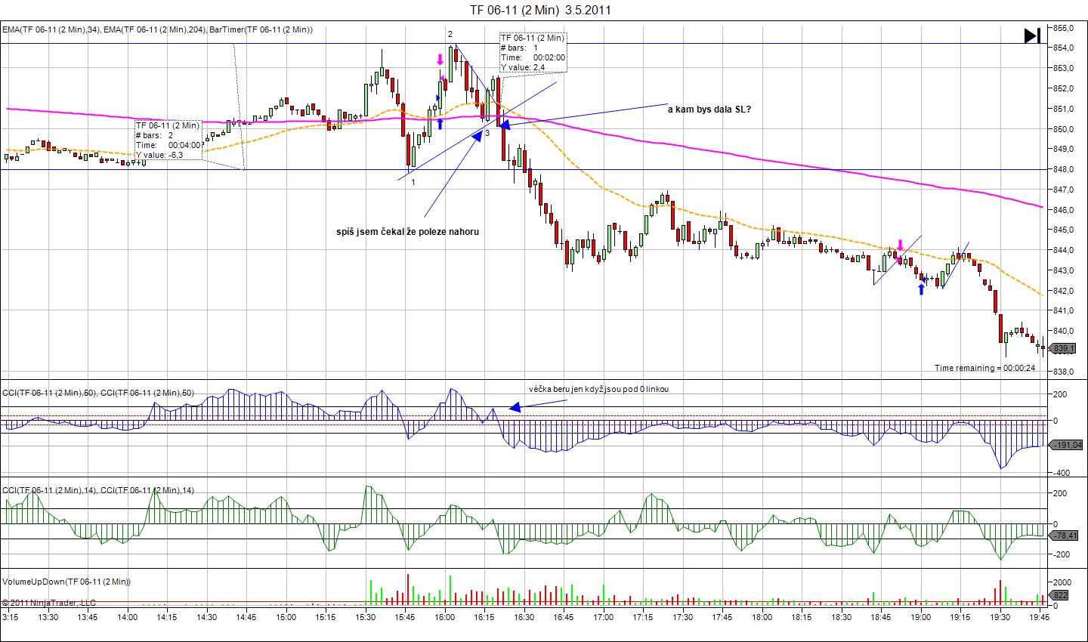
Task: Click the "Time: 00:02:00" ruler readout
Action: click(533, 57)
